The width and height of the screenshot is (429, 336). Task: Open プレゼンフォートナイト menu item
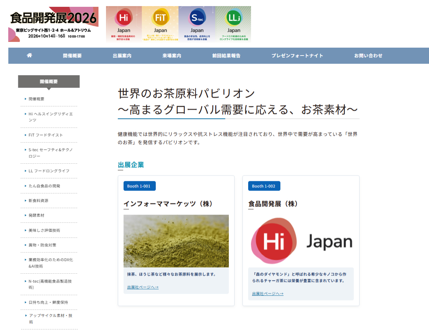(297, 56)
